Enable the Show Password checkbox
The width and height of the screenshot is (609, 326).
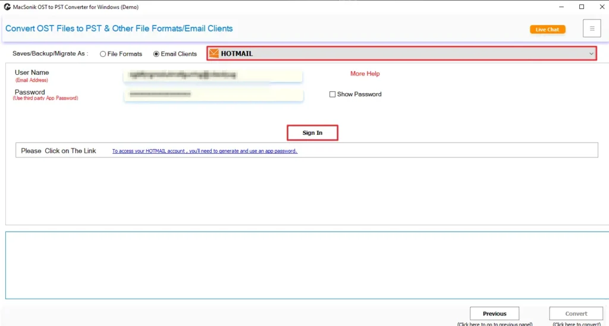click(332, 94)
